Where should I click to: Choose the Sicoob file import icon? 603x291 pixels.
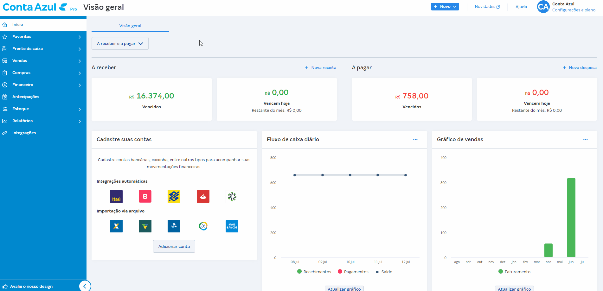145,226
